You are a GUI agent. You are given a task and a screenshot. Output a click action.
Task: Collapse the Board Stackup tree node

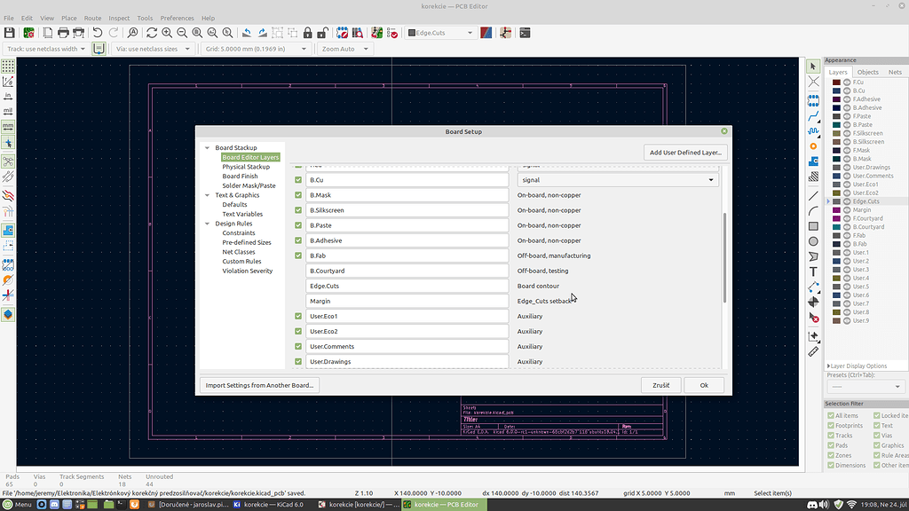tap(207, 148)
